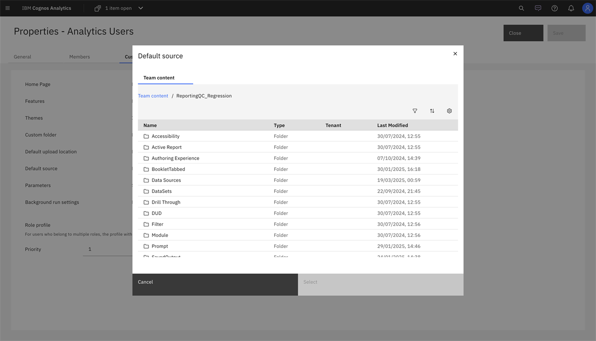596x341 pixels.
Task: Open the chat assistant icon
Action: (538, 8)
